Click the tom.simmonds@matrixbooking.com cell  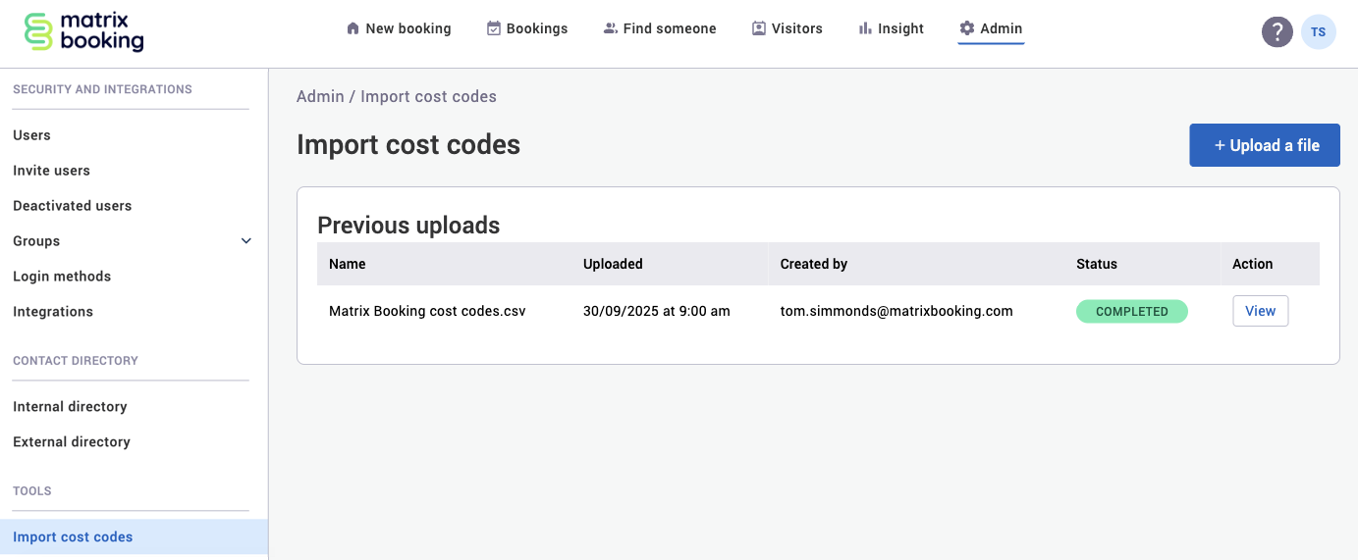896,311
